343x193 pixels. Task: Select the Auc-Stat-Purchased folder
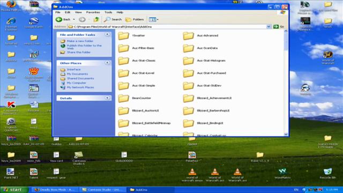click(204, 73)
